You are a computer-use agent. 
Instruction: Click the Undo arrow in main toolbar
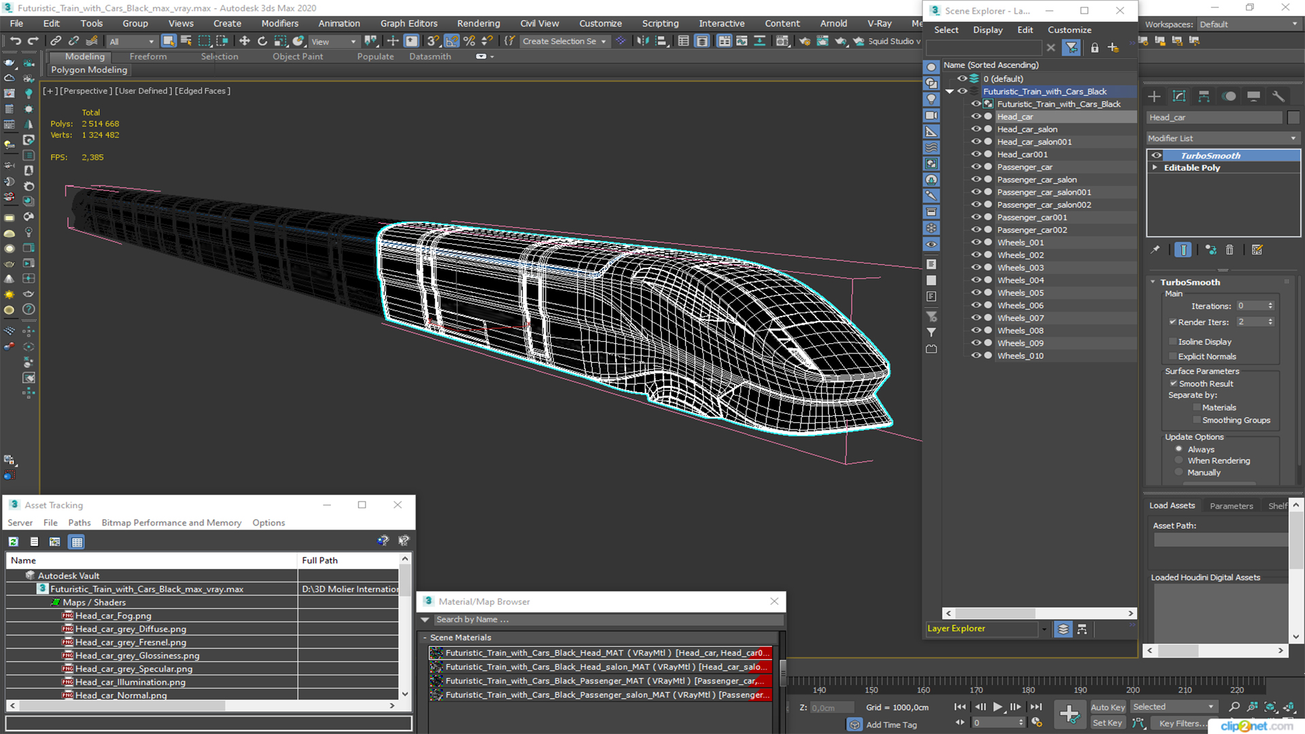click(15, 41)
